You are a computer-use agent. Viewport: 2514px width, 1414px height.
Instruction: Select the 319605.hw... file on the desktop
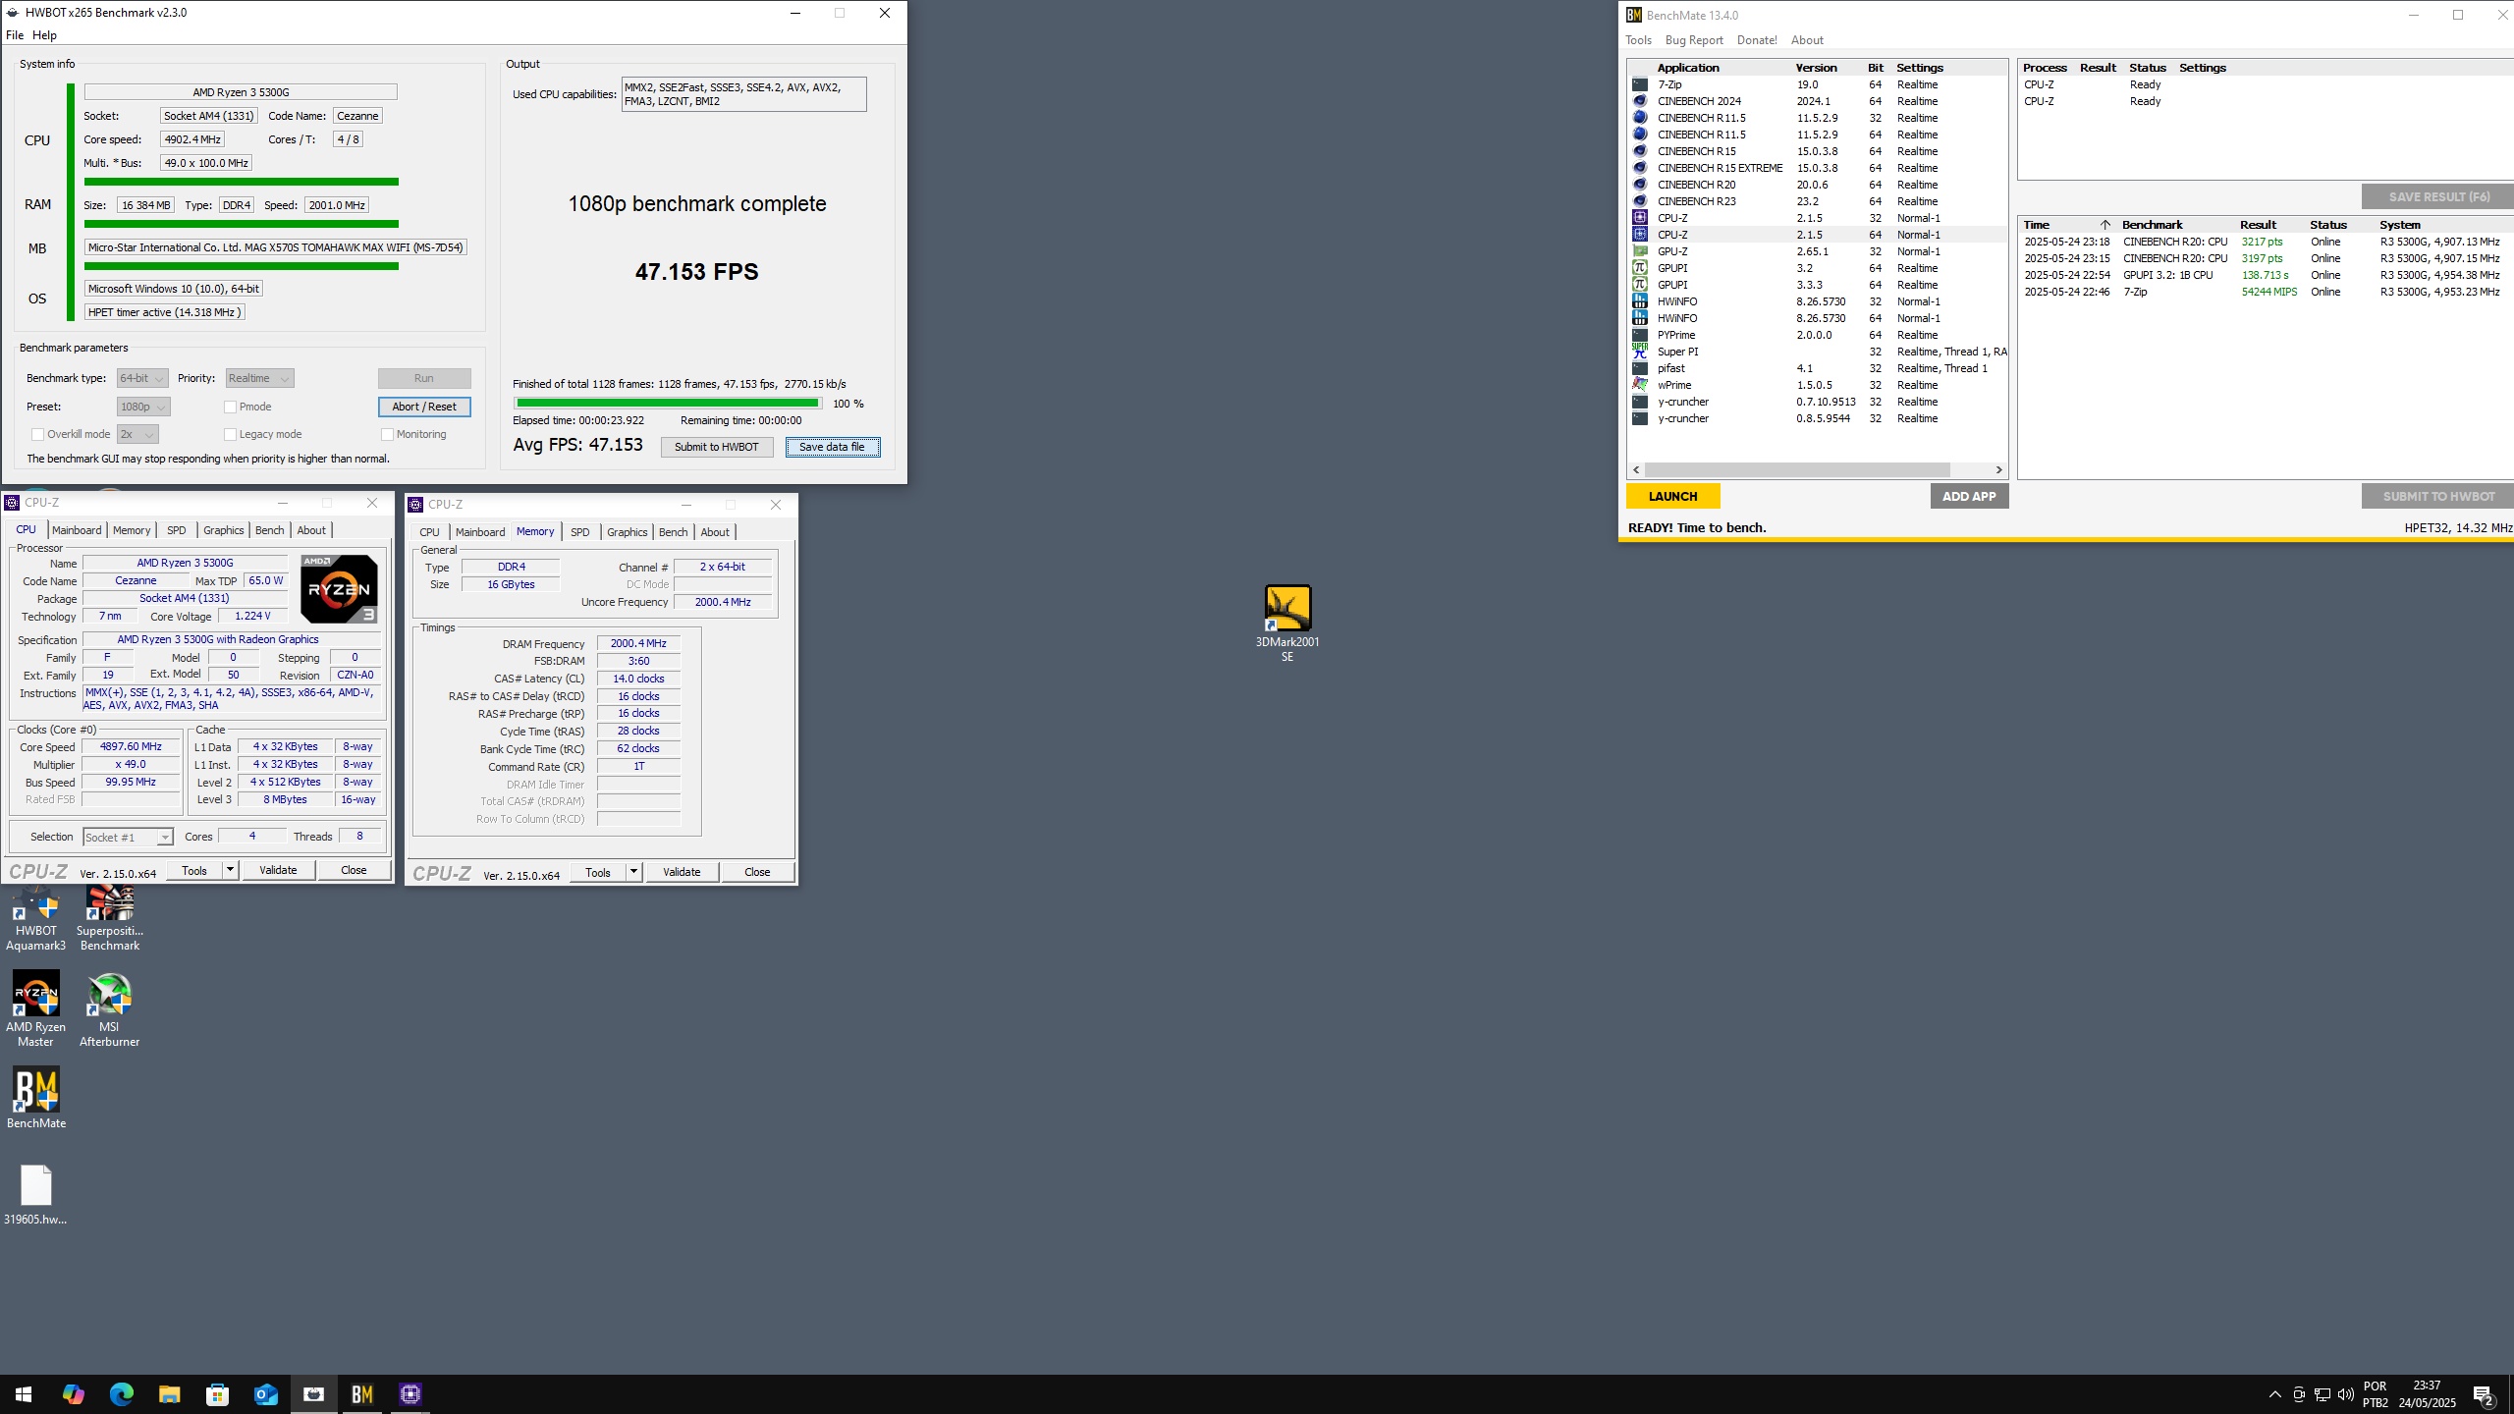click(35, 1195)
